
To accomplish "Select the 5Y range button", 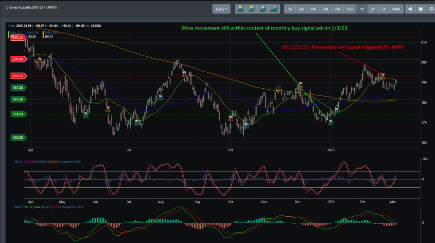I will point(383,9).
